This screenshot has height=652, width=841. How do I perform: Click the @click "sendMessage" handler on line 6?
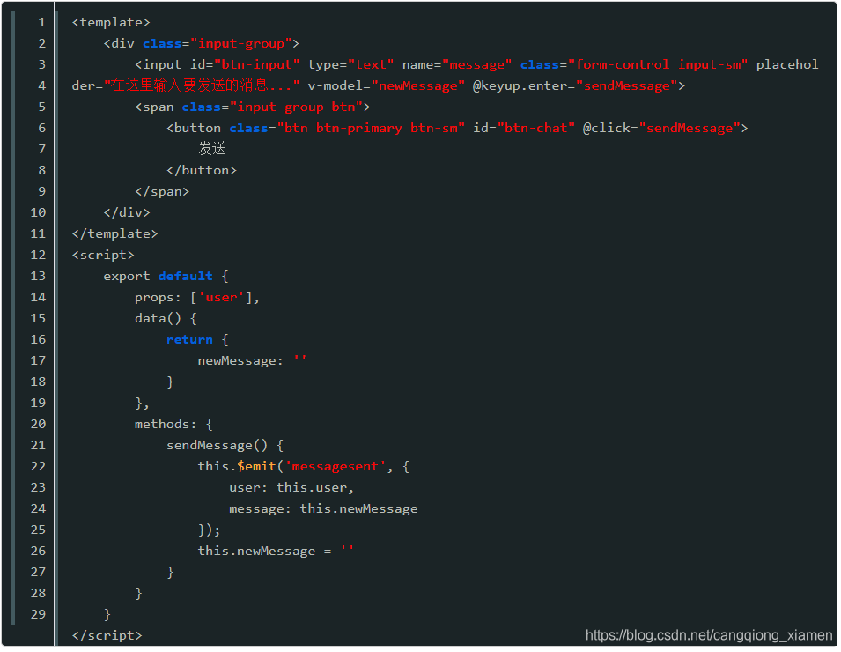point(690,129)
